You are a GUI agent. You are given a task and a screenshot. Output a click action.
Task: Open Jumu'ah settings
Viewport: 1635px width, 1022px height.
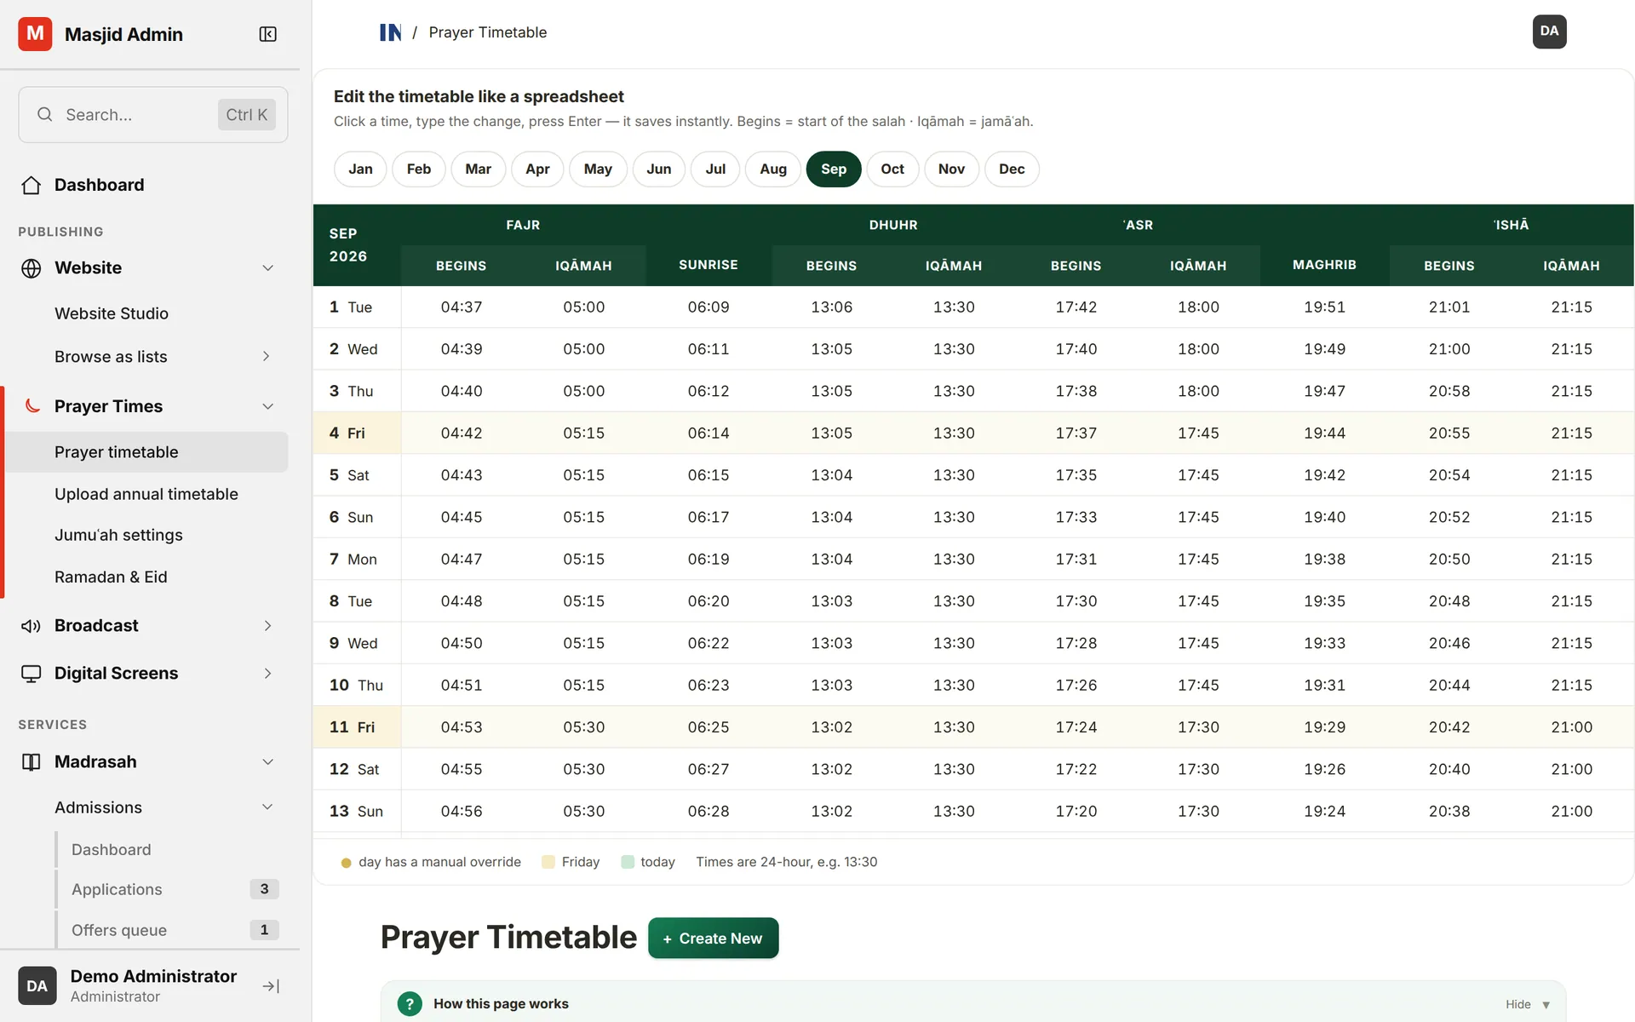pos(118,535)
